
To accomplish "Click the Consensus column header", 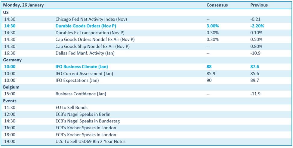I will pyautogui.click(x=217, y=5).
